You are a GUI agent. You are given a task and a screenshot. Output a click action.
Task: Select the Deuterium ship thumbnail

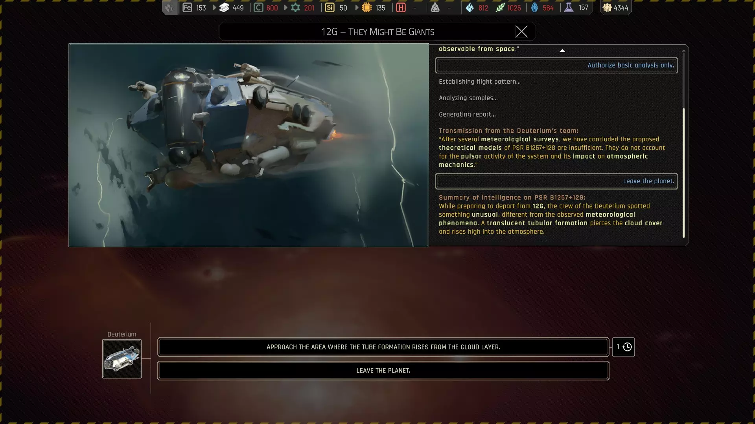(x=122, y=359)
